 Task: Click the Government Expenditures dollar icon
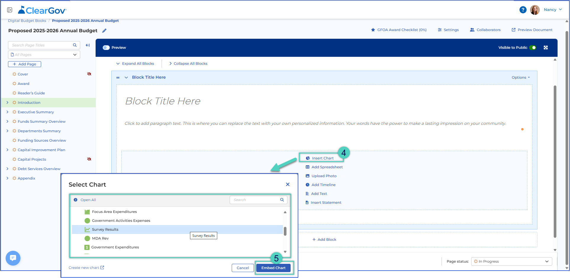coord(87,247)
